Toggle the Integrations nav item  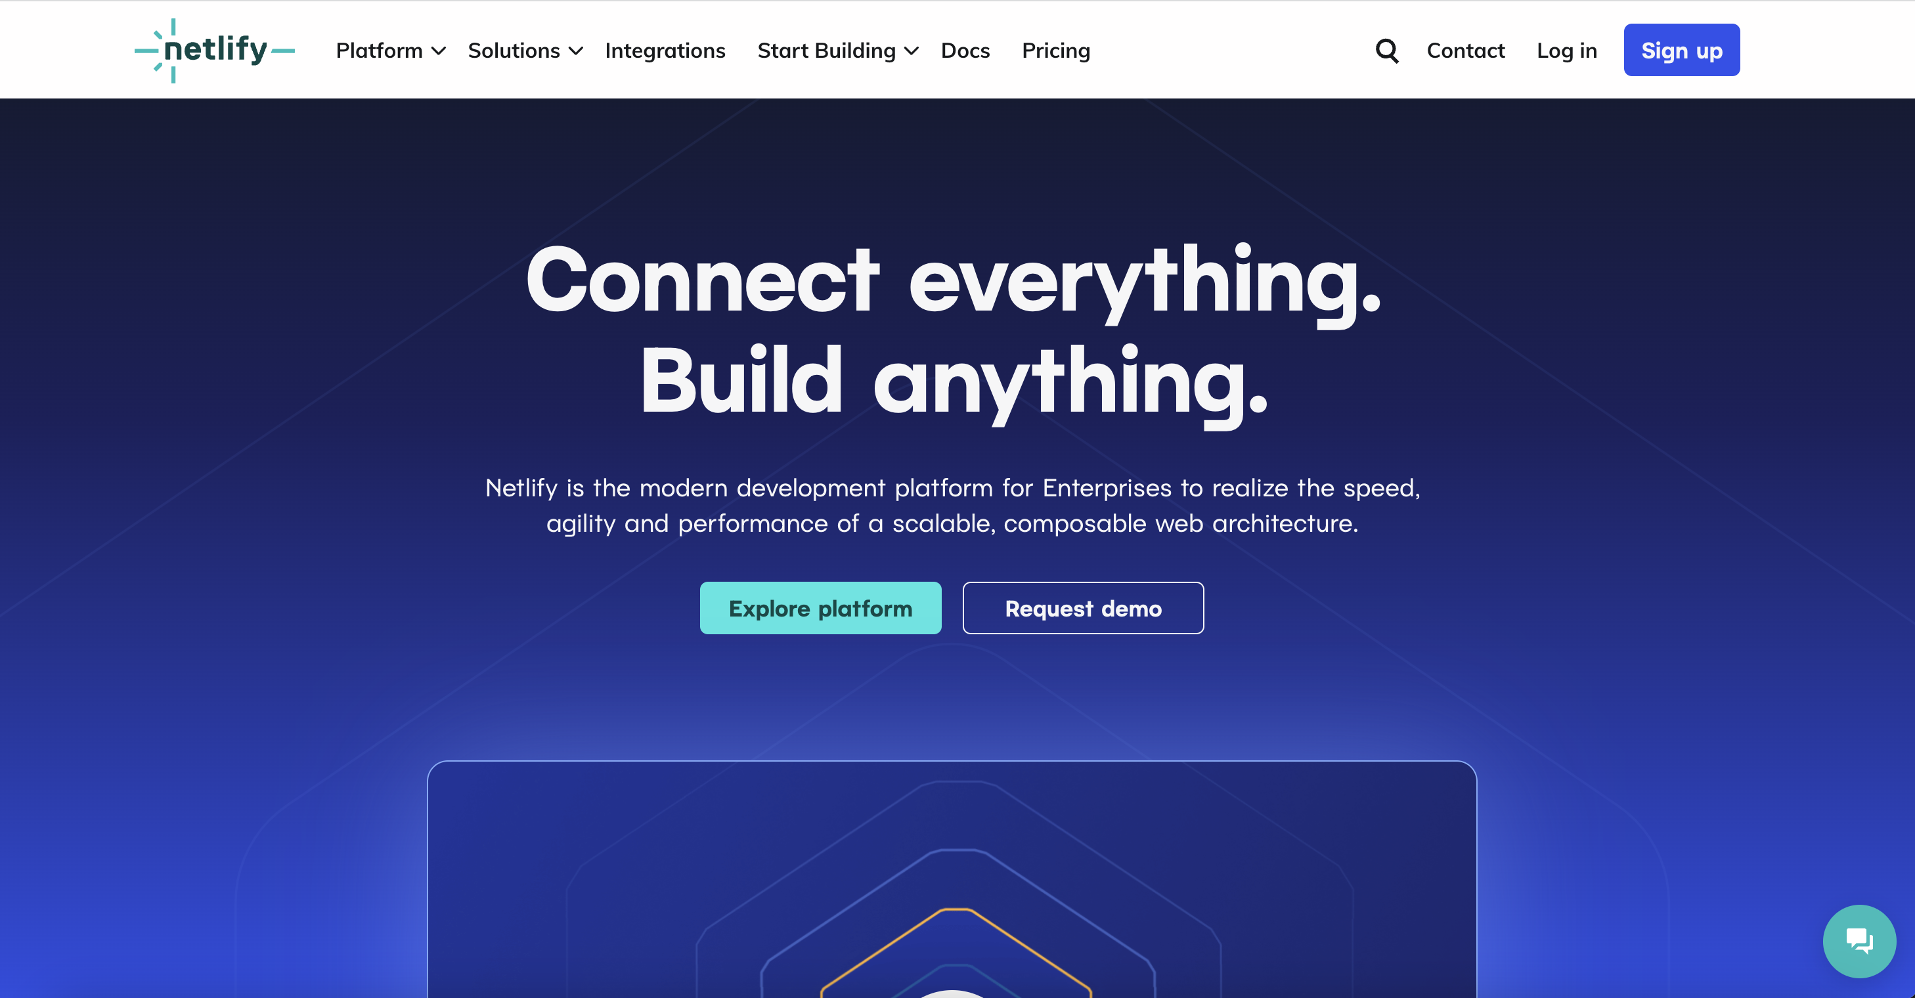tap(665, 51)
